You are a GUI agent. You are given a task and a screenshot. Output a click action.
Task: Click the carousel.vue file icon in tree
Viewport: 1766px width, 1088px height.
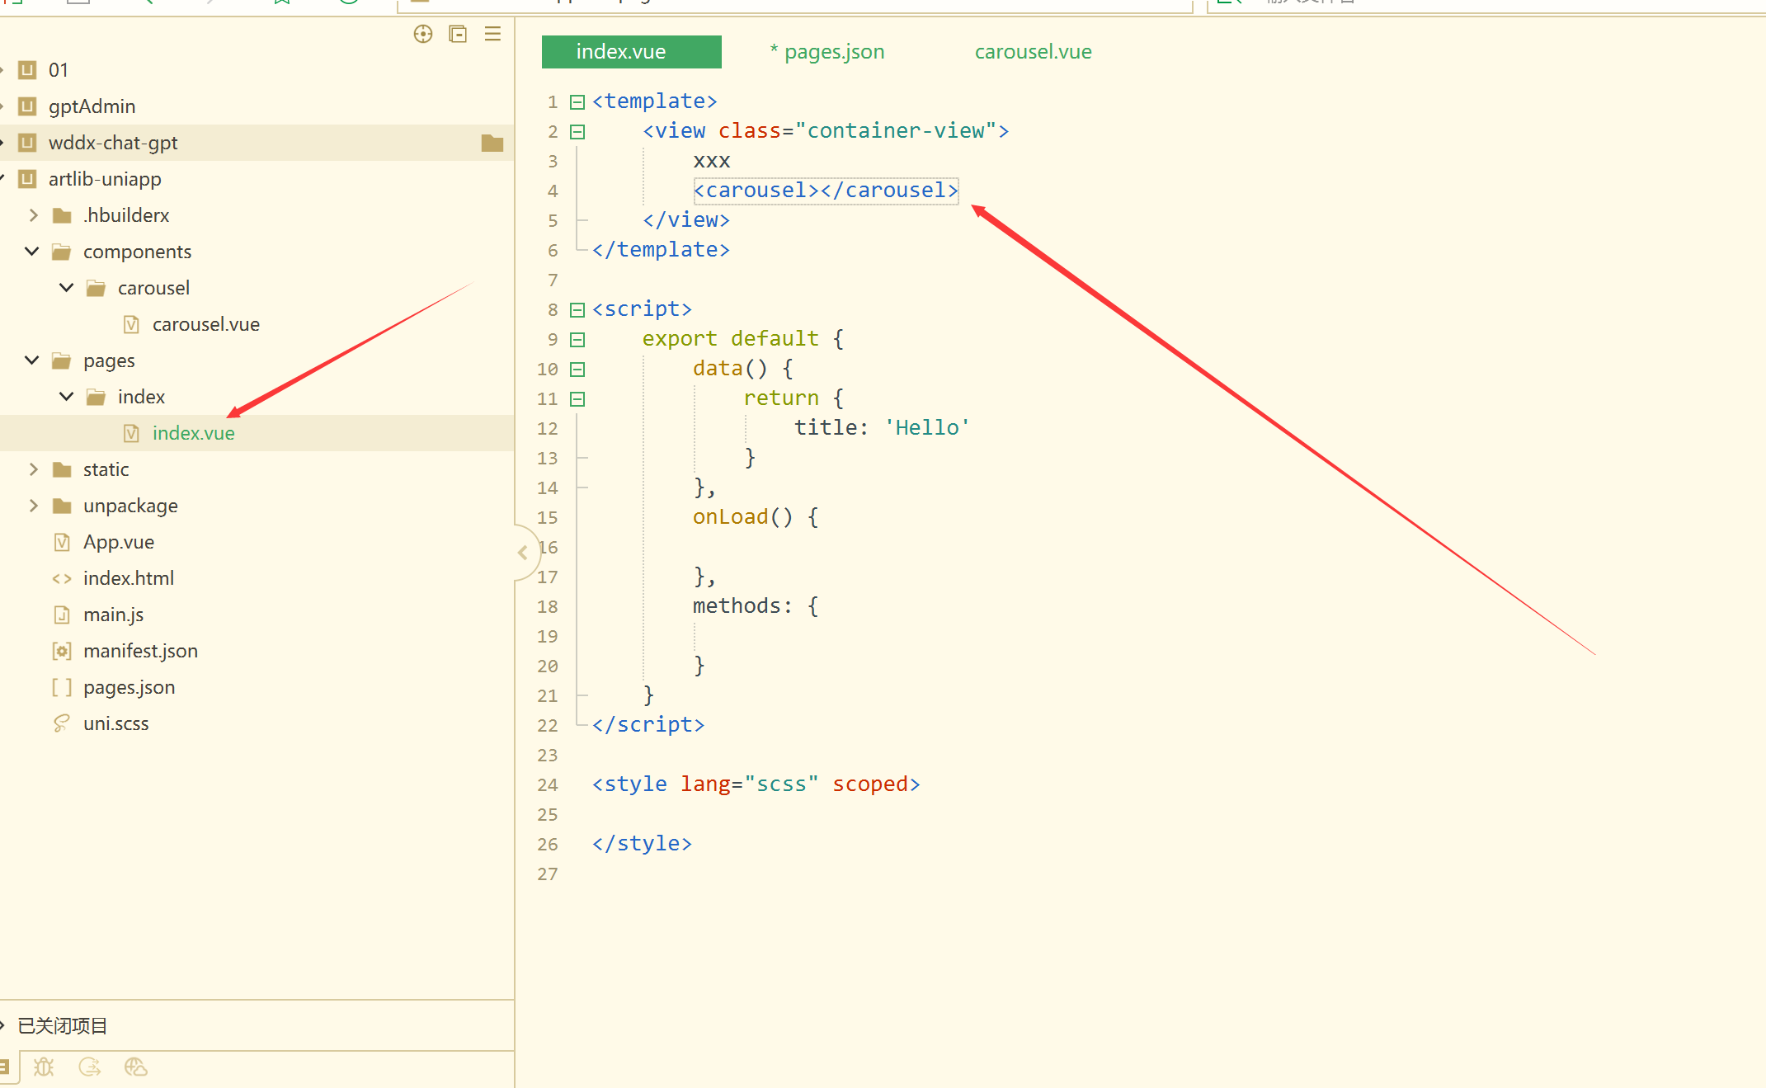coord(131,324)
